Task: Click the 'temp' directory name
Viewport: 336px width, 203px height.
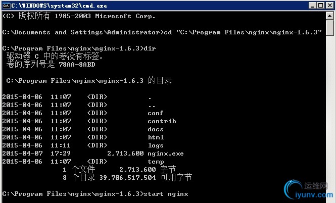Action: pos(156,162)
